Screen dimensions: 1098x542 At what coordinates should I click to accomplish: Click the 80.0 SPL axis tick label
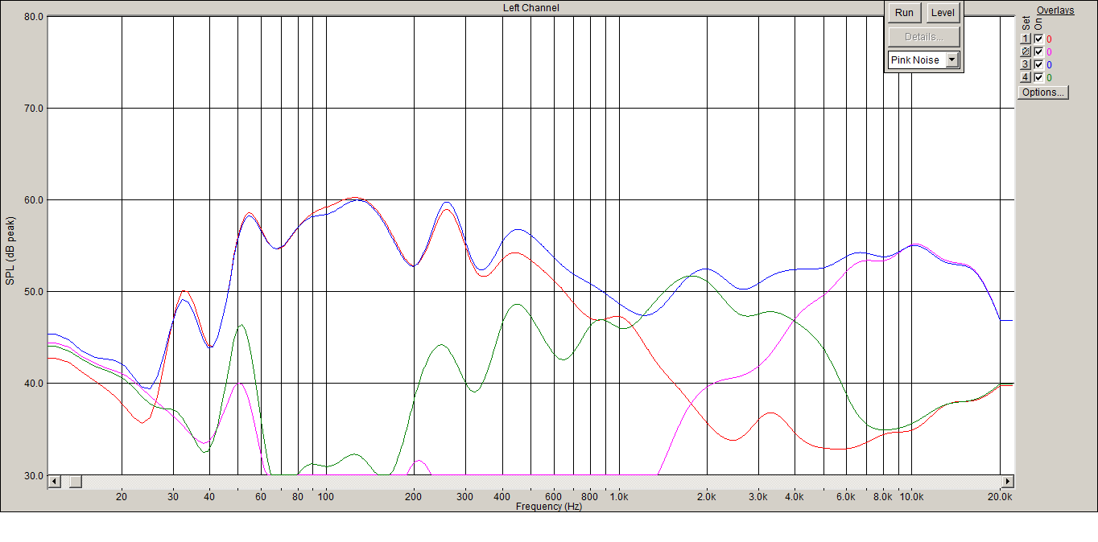[32, 16]
